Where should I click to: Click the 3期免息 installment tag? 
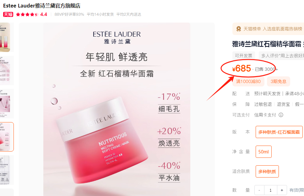click(x=279, y=82)
